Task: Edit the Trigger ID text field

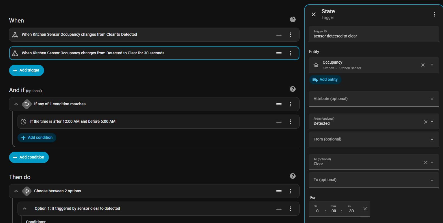Action: click(374, 36)
